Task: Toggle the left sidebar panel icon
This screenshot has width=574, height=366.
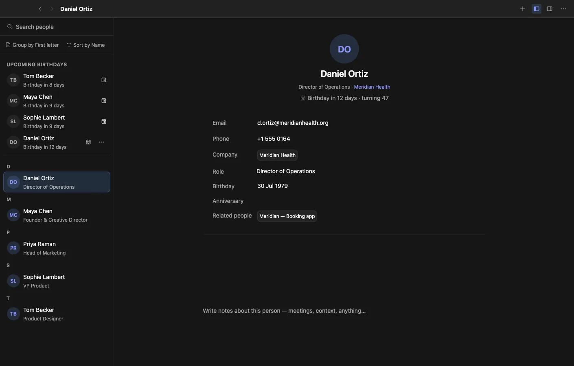Action: pos(537,9)
